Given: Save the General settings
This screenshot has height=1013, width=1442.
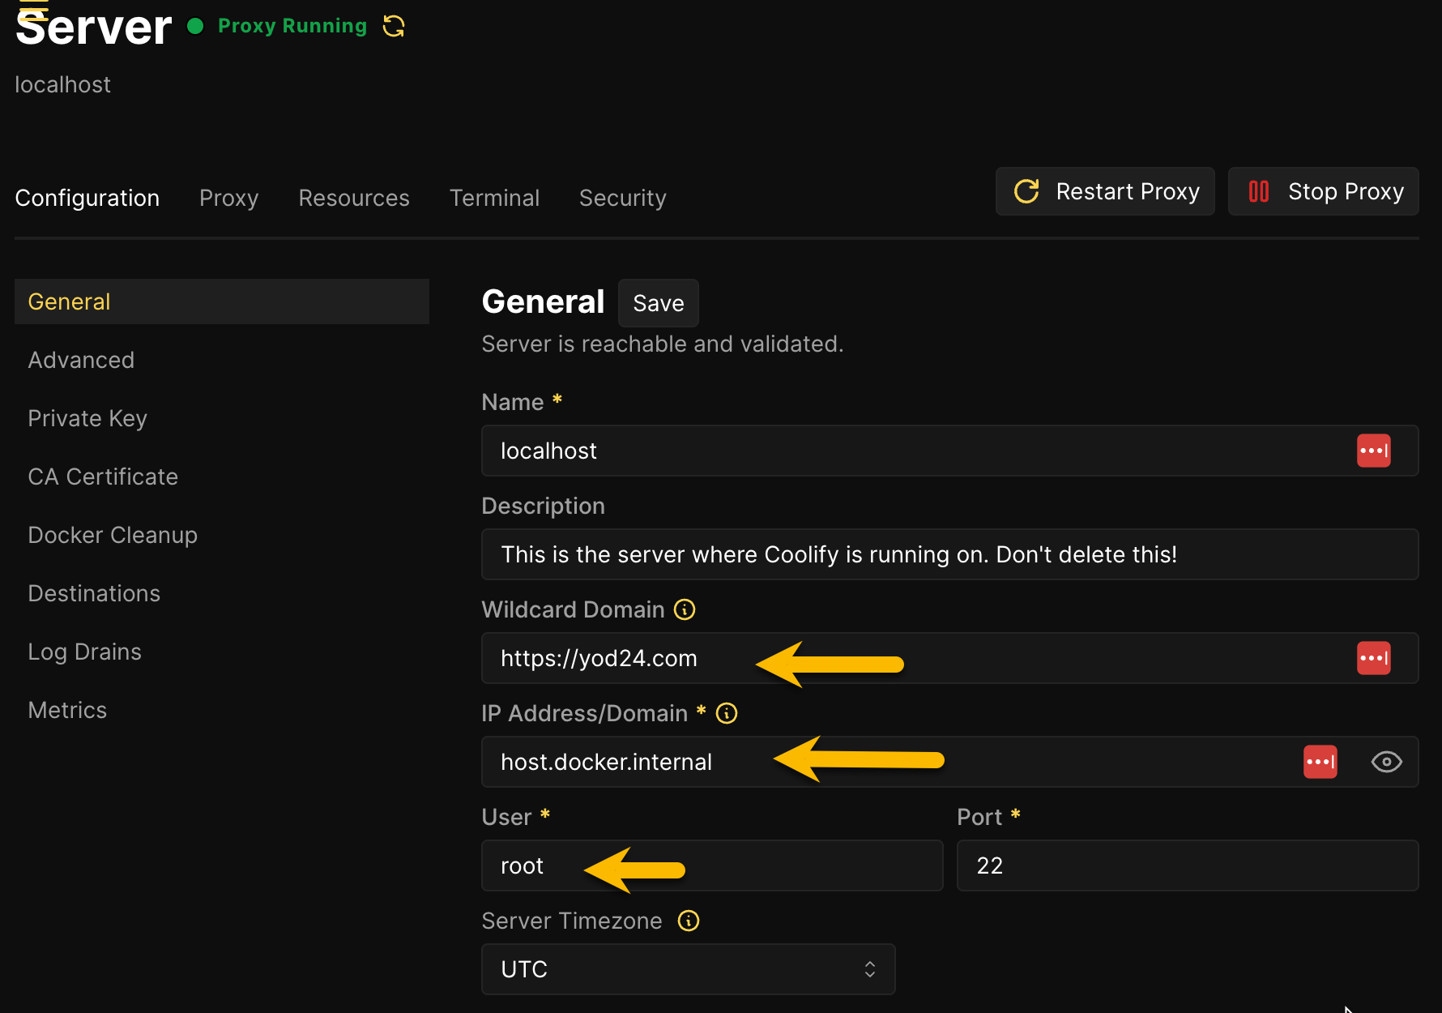Looking at the screenshot, I should pos(658,303).
